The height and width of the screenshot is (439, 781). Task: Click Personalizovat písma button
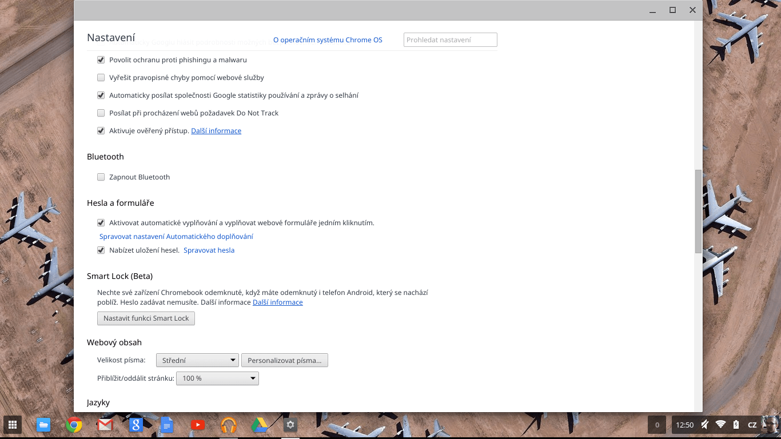[x=285, y=360]
